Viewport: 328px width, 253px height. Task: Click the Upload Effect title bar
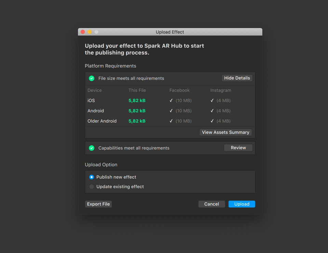pyautogui.click(x=170, y=32)
